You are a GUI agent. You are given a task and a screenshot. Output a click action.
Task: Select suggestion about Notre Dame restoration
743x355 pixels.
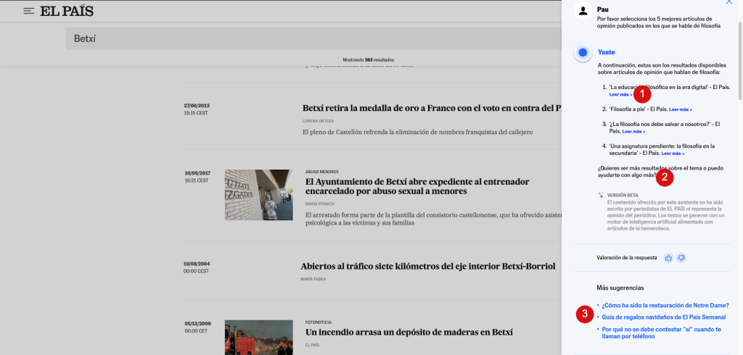click(x=665, y=305)
